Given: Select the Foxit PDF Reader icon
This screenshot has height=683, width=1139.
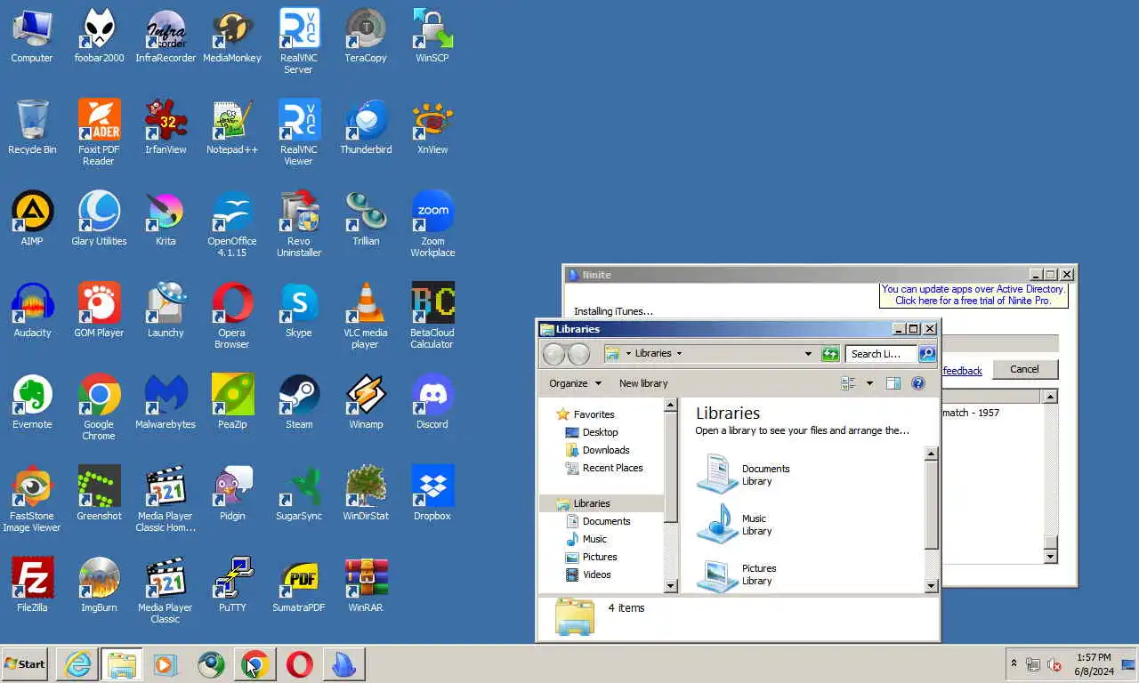Looking at the screenshot, I should (x=99, y=133).
